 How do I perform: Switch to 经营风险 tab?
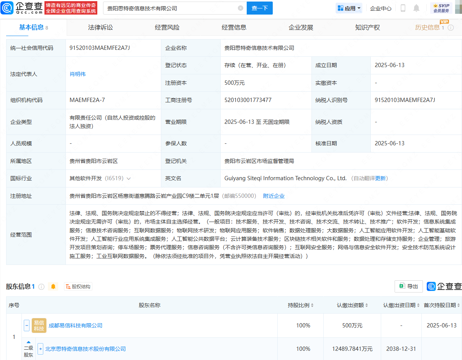[167, 27]
